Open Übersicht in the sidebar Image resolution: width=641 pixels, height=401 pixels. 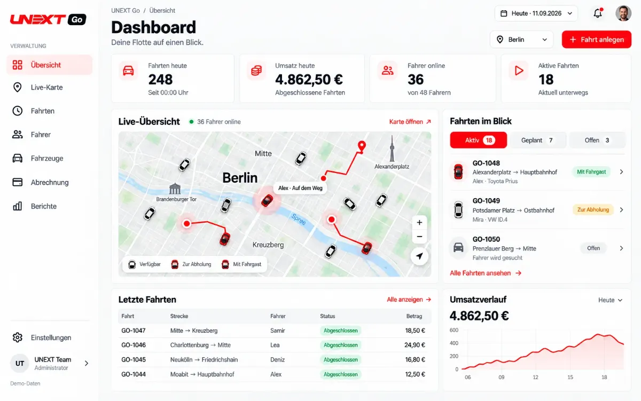49,65
